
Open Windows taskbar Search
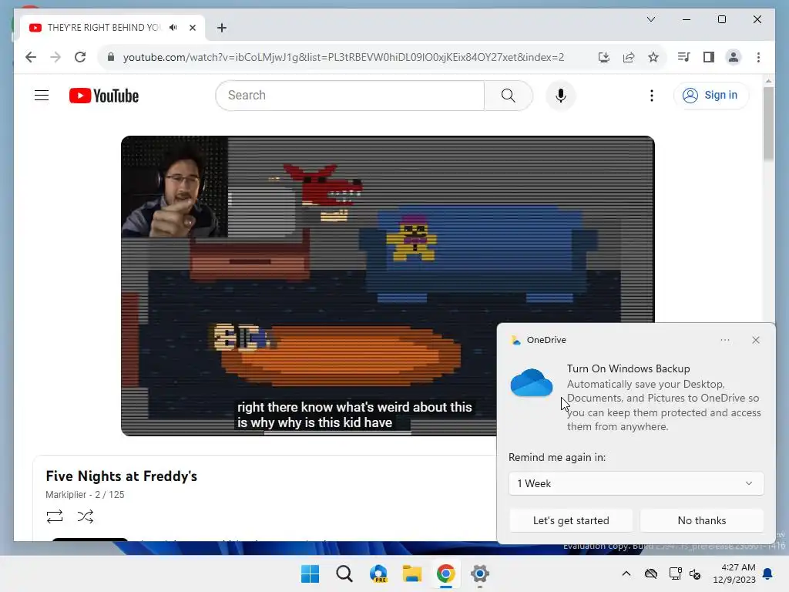[x=344, y=573]
